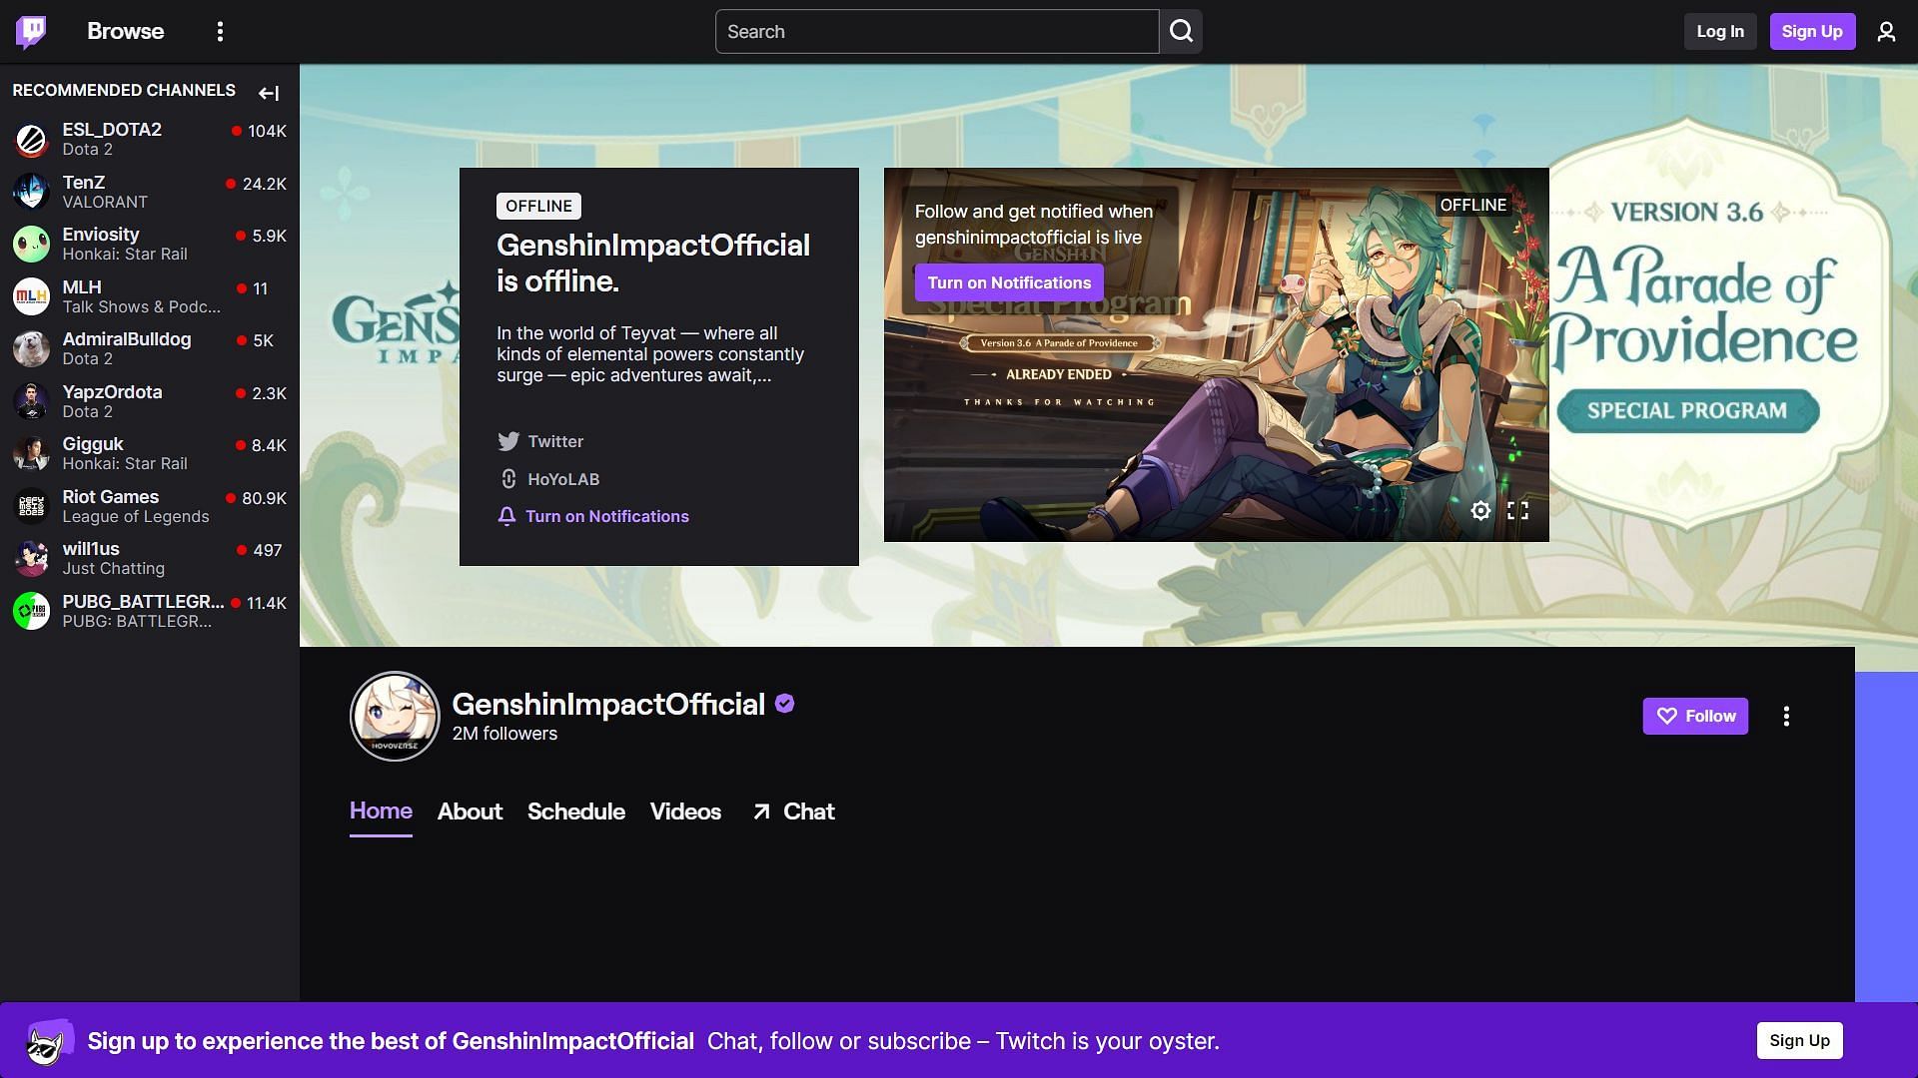Toggle fullscreen on the video player

pyautogui.click(x=1517, y=511)
